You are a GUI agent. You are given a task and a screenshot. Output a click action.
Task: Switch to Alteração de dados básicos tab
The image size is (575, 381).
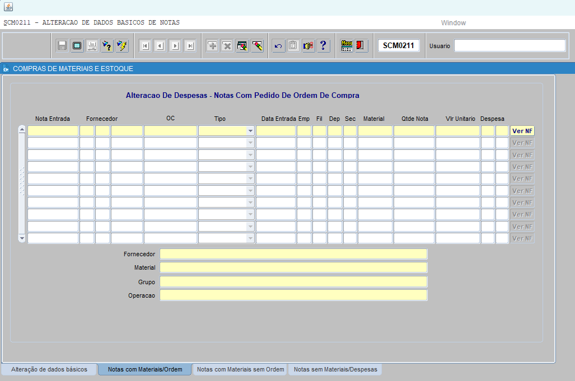tap(49, 369)
